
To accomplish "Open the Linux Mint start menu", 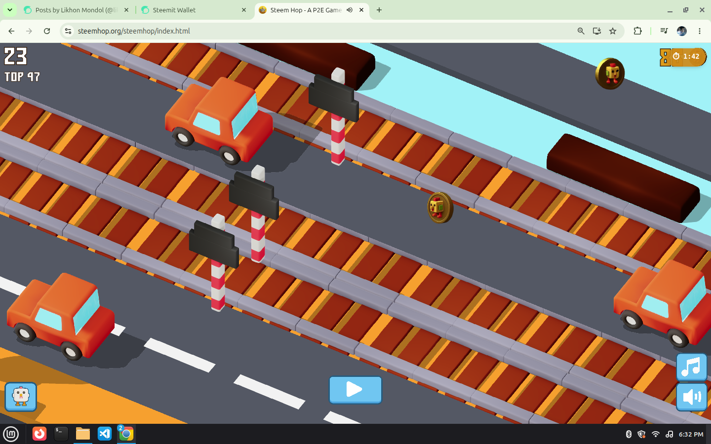I will (x=11, y=434).
